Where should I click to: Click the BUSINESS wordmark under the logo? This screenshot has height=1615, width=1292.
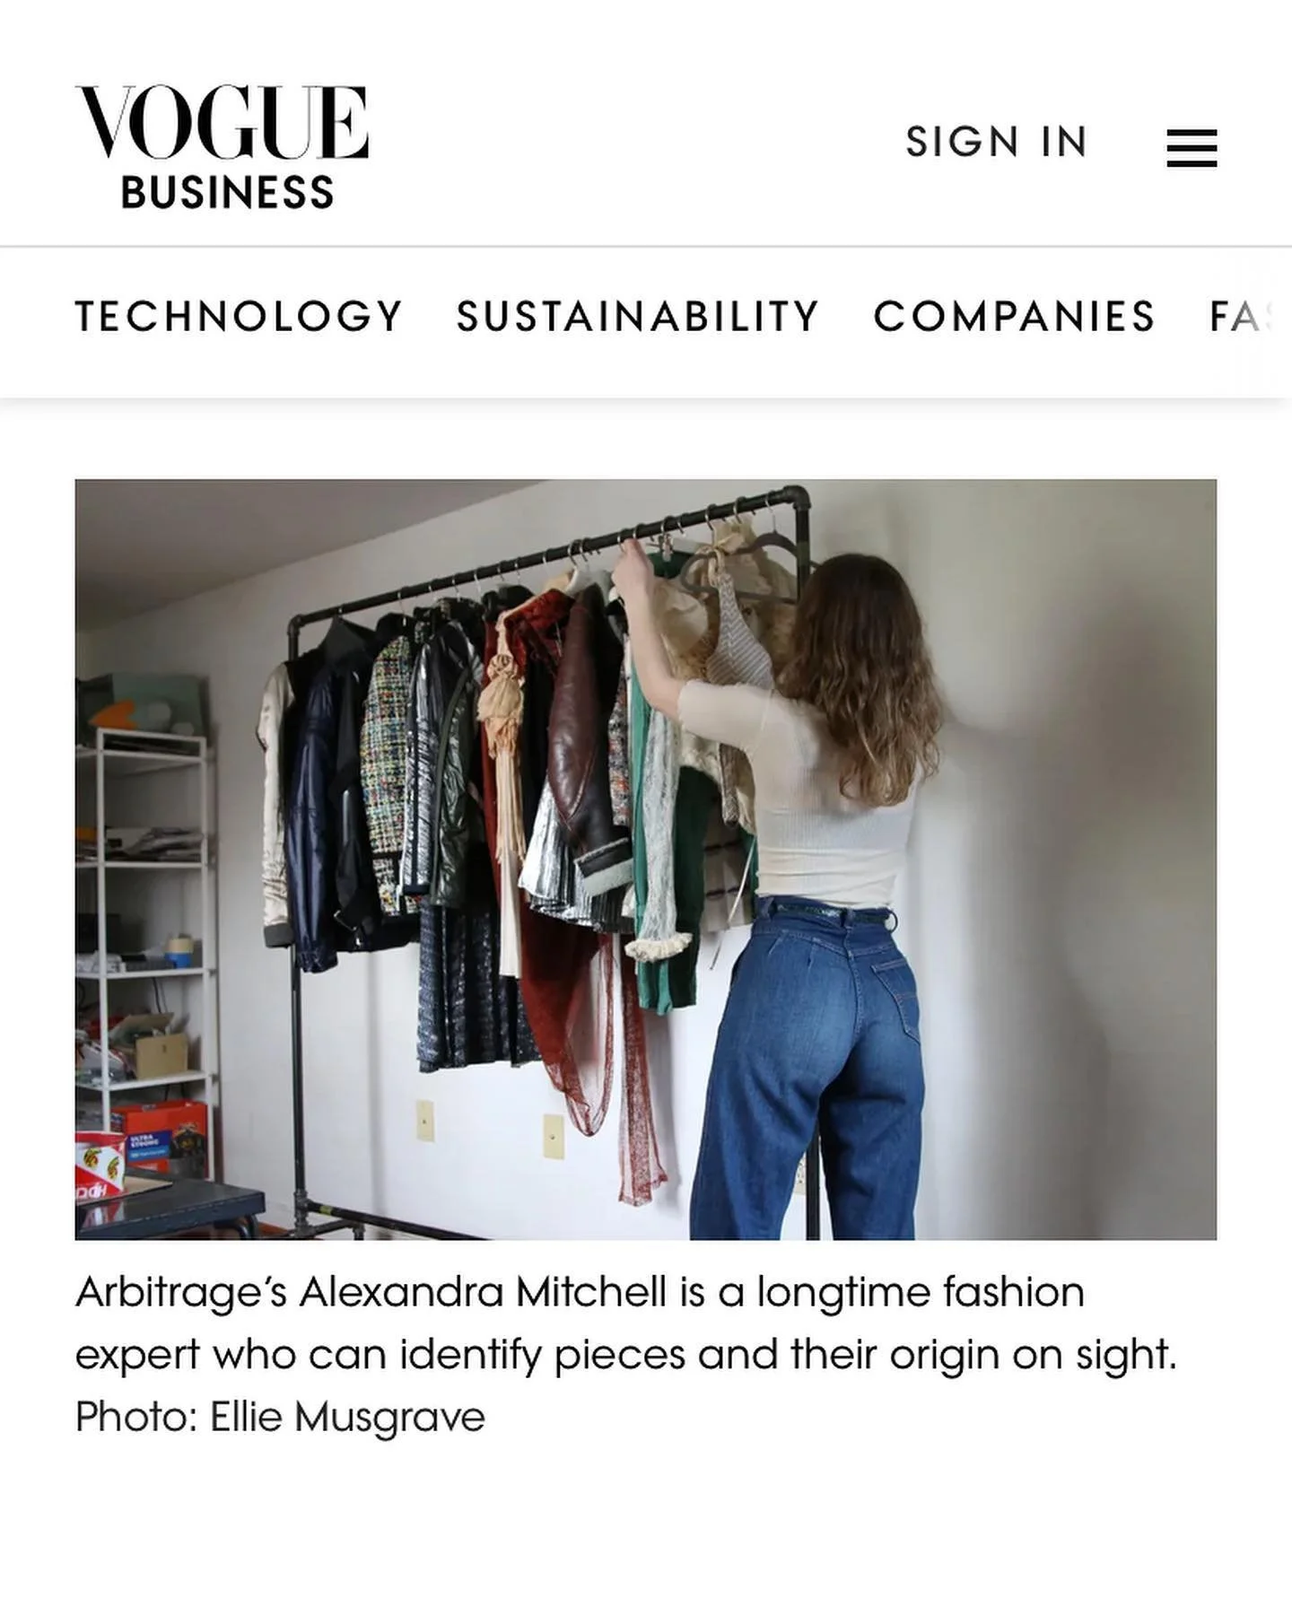(227, 193)
